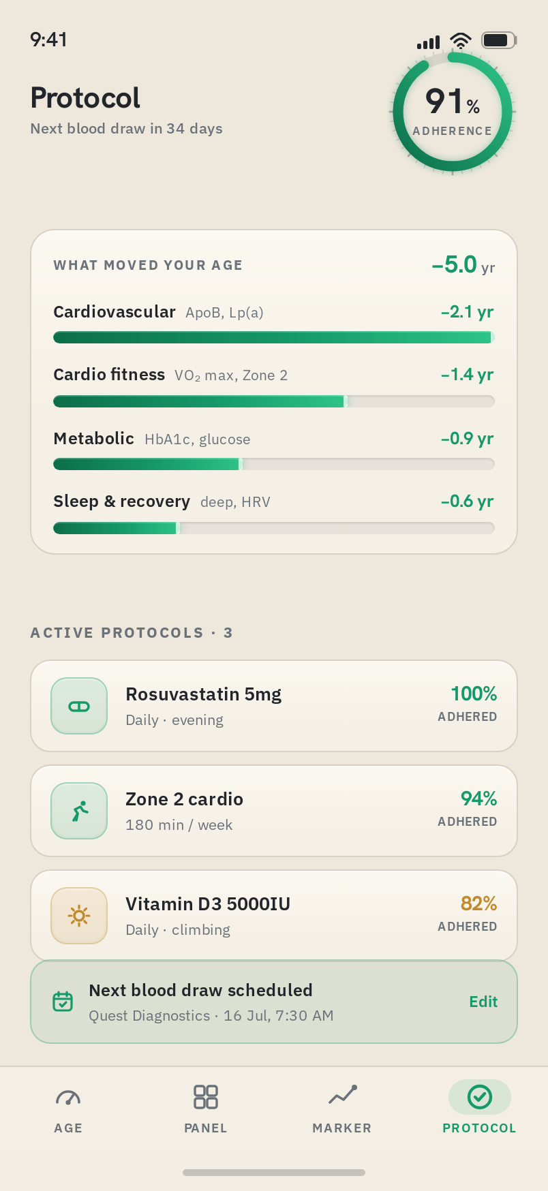The image size is (548, 1191).
Task: Tap the Cardiovascular progress bar
Action: [274, 337]
